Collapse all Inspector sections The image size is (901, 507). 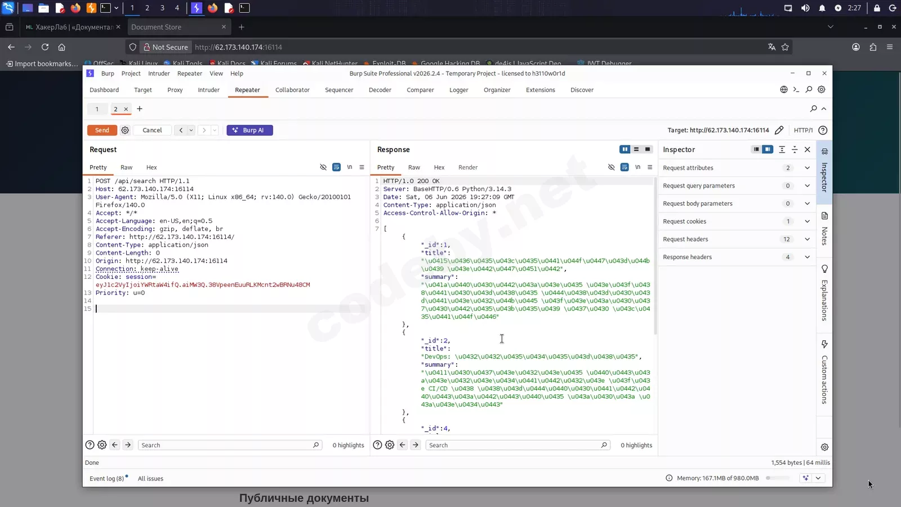coord(795,149)
